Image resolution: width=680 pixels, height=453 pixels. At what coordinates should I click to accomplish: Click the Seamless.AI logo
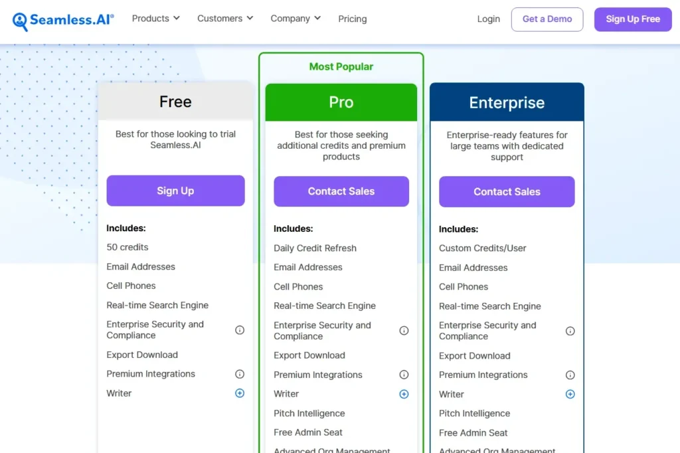(63, 20)
